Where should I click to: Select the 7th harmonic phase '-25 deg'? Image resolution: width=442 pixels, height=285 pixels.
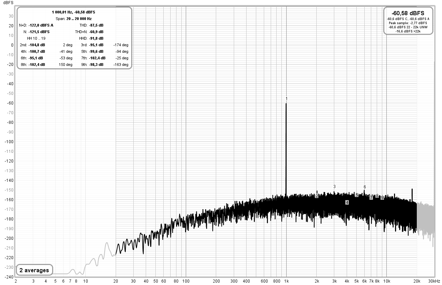click(122, 58)
